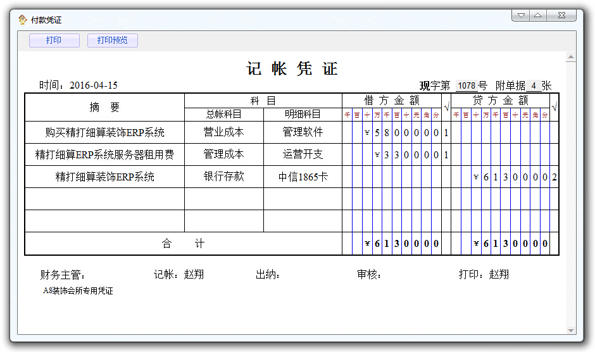Image resolution: width=595 pixels, height=352 pixels.
Task: Close the 付款凭证 window
Action: pos(561,15)
